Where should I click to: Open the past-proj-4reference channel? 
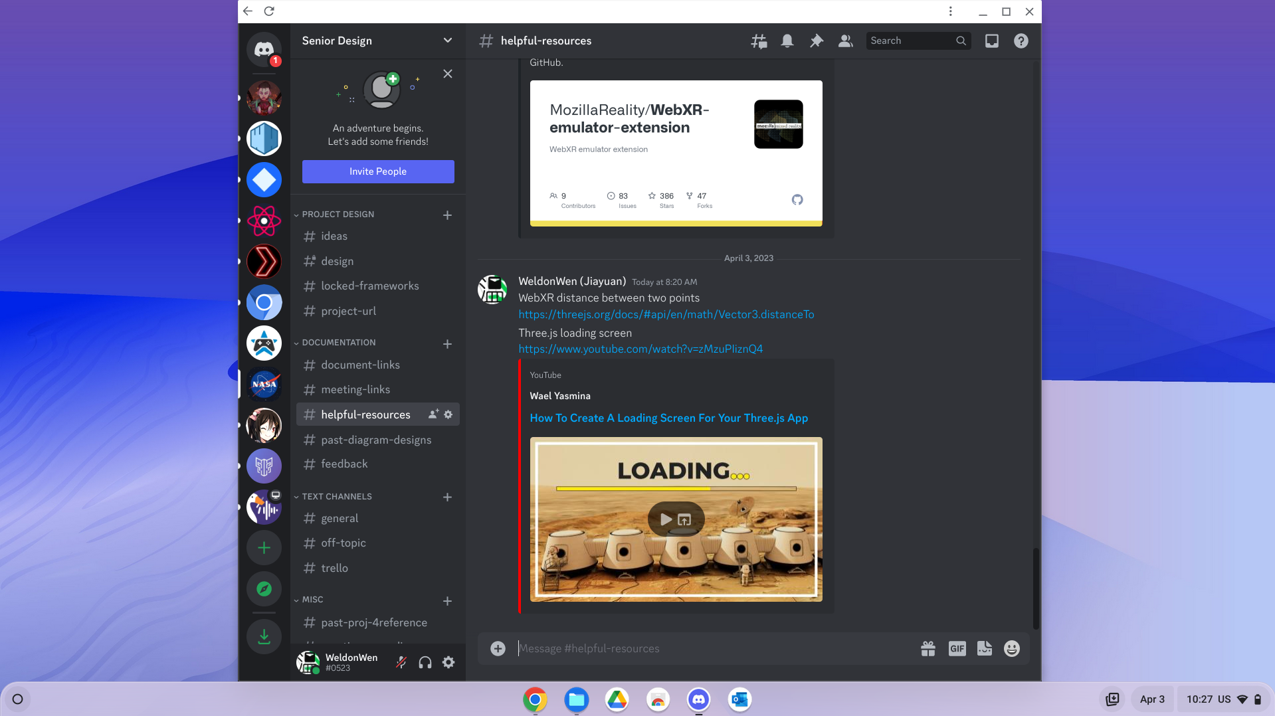377,623
